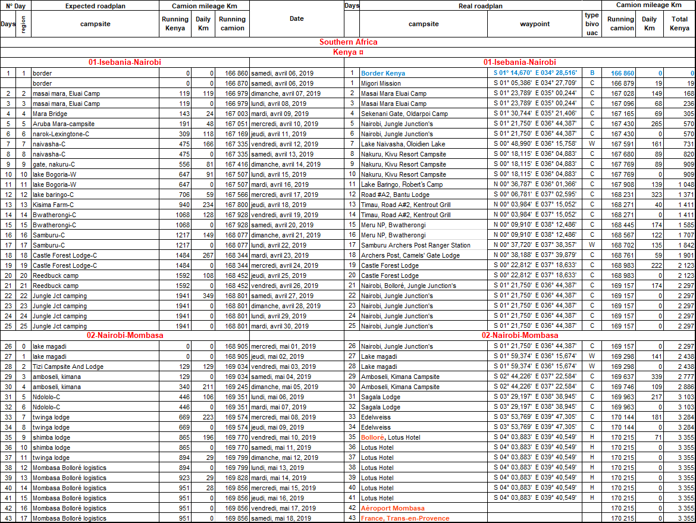The image size is (696, 523).
Task: Click the Running Kenya column header
Action: pos(175,24)
